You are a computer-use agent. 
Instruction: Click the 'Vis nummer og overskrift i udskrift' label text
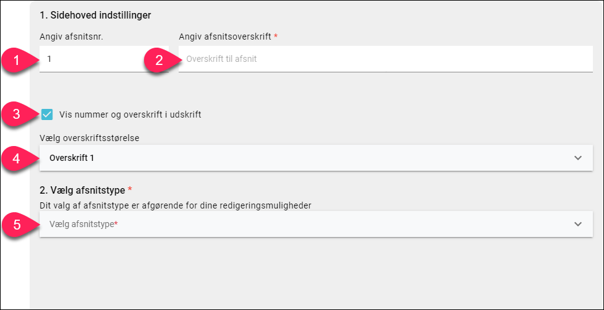(130, 114)
